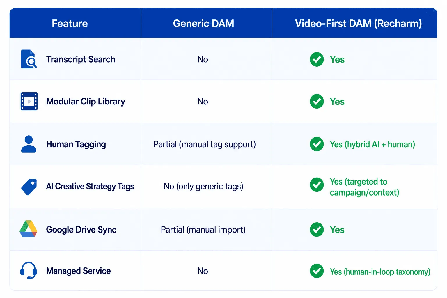Click the Modular Clip Library film strip icon
The image size is (447, 298).
[29, 101]
